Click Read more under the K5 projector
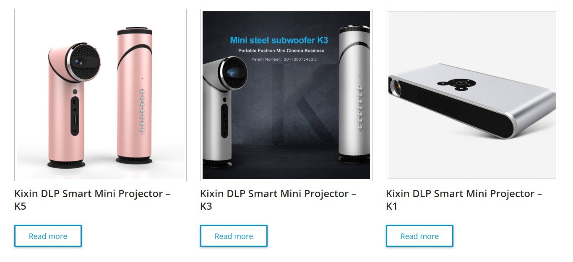573x262 pixels. click(x=48, y=236)
